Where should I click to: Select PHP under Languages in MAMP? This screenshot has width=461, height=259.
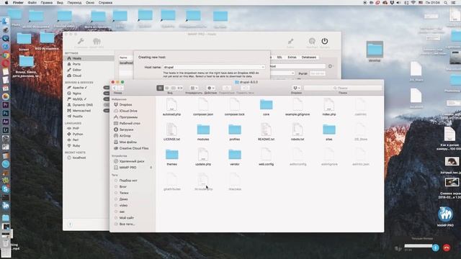[x=76, y=128]
